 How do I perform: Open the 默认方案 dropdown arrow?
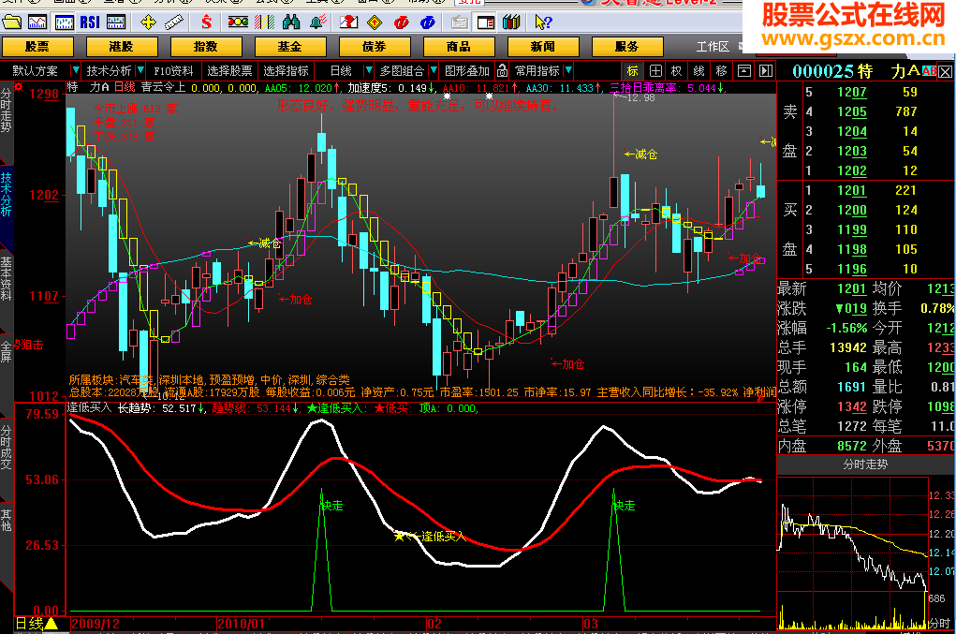76,71
